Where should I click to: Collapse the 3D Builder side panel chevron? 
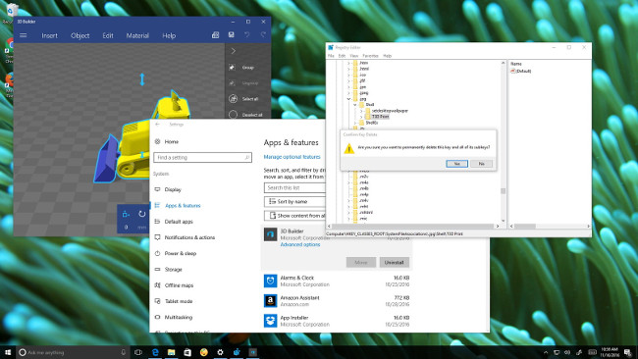(x=234, y=51)
